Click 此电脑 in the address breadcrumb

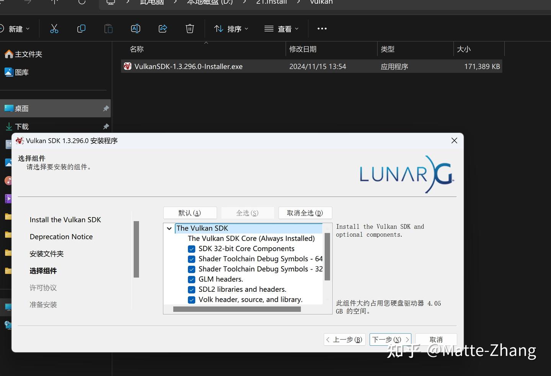152,3
